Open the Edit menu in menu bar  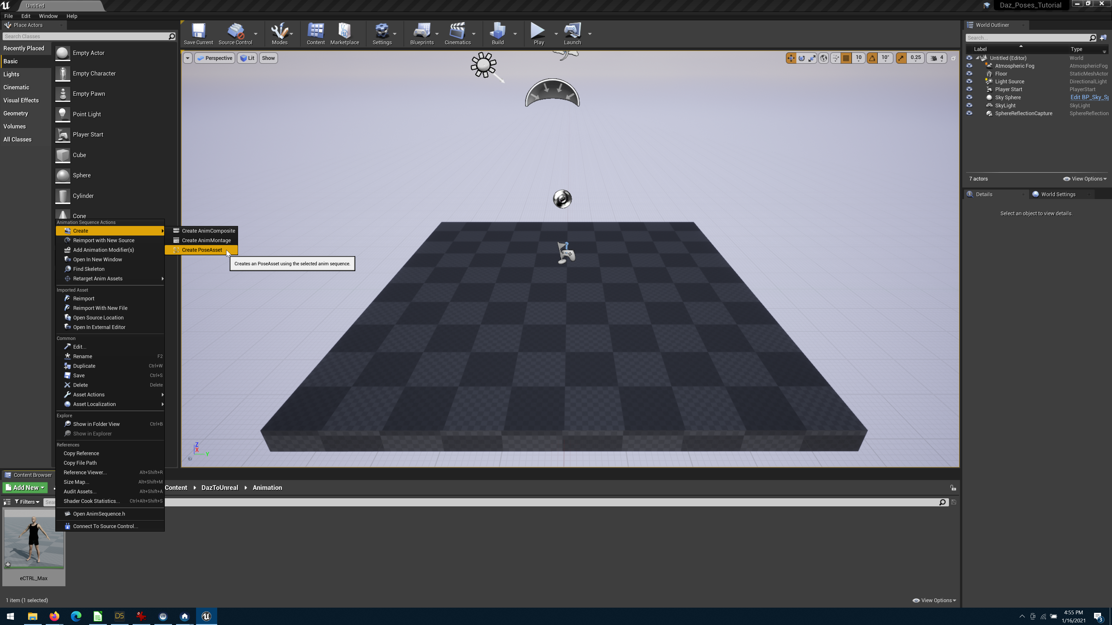point(25,16)
